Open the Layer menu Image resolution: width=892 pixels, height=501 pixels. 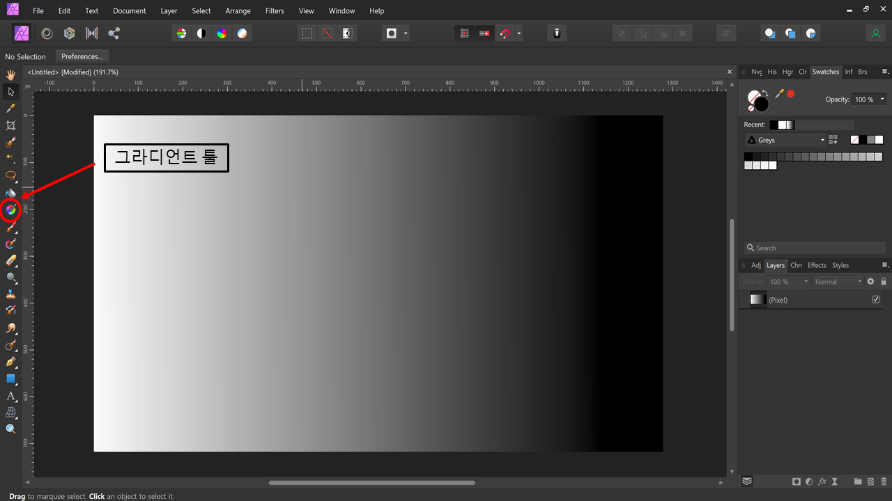pos(169,11)
